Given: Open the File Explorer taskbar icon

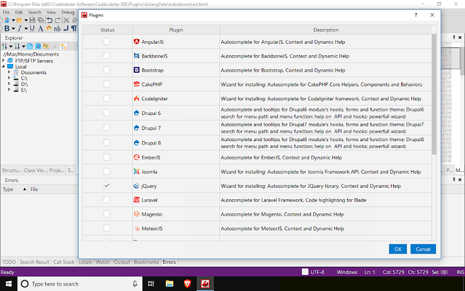Looking at the screenshot, I should (x=170, y=284).
